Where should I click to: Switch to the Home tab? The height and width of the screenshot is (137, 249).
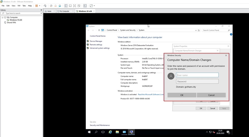49,11
